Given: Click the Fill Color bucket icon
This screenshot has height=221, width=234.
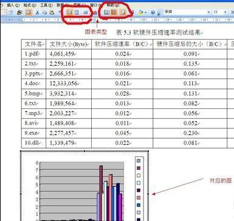Looking at the screenshot, I should click(140, 12).
